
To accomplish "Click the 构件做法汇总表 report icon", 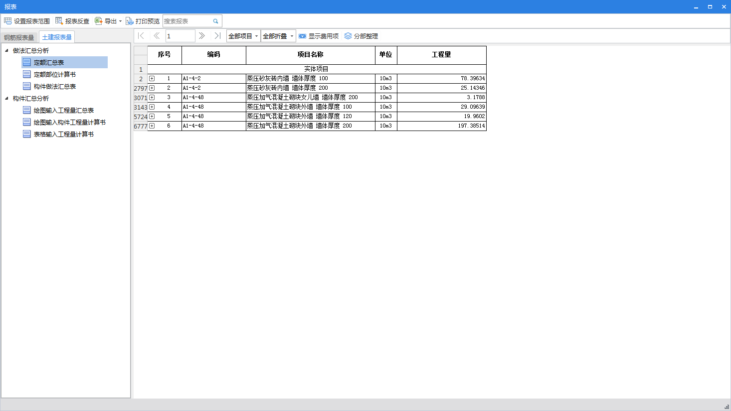I will pos(27,86).
